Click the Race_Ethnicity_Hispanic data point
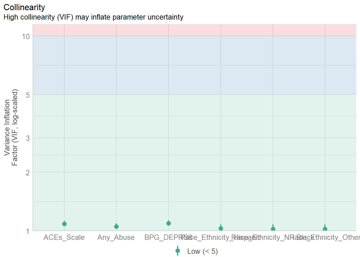 tap(221, 228)
